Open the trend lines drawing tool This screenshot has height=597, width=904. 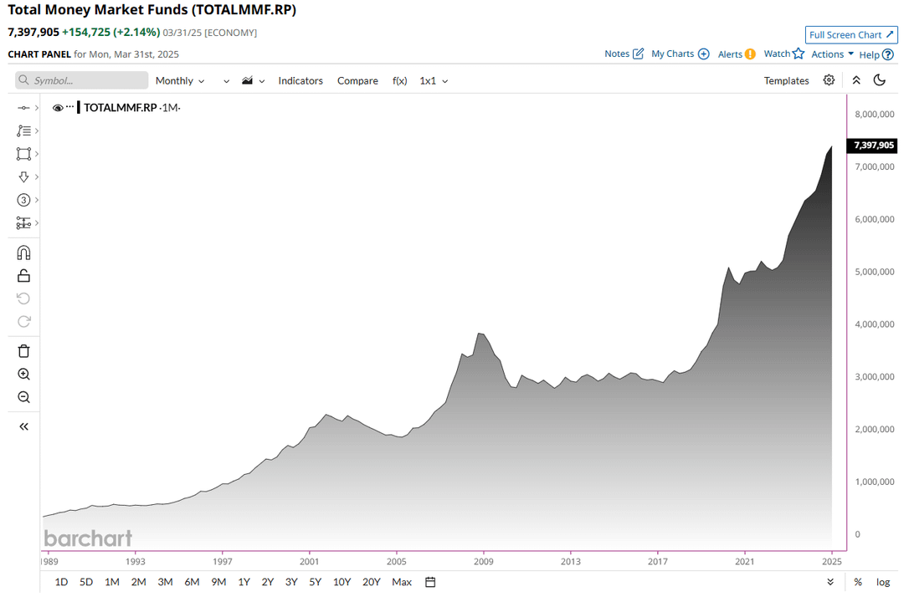click(x=23, y=130)
